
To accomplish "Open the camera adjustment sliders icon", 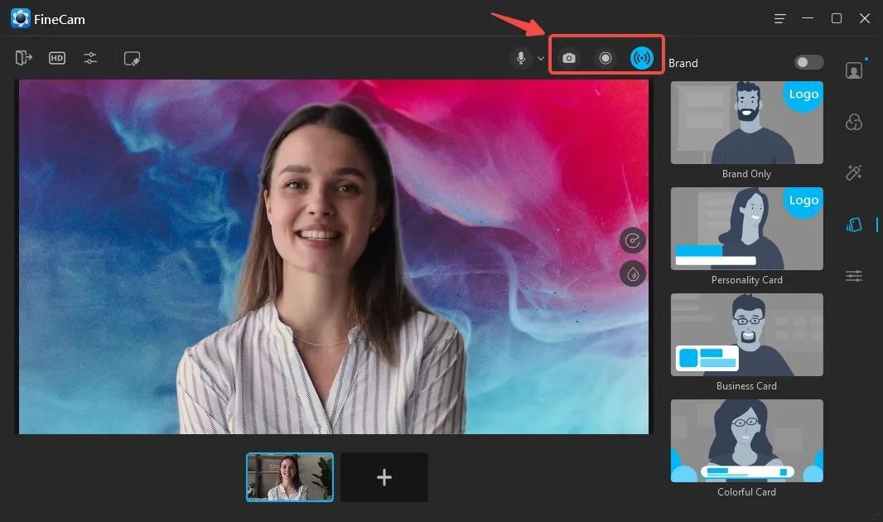I will pos(90,58).
